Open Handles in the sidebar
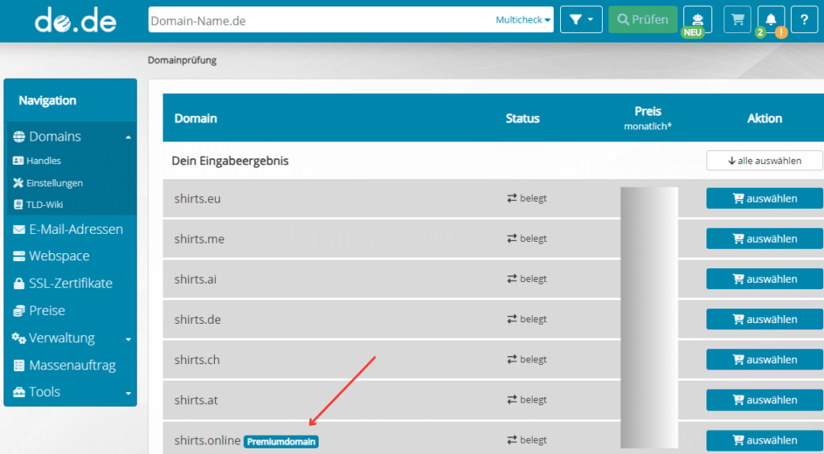Image resolution: width=824 pixels, height=454 pixels. 43,161
